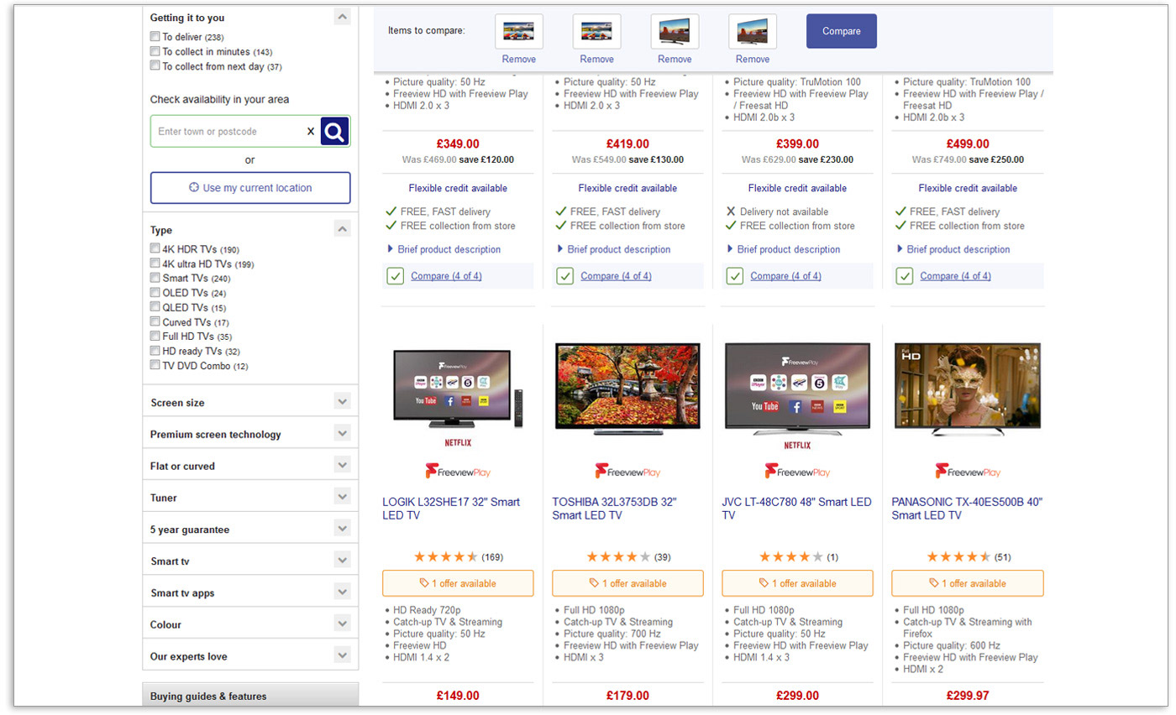Select the QLED TVs filter checkbox
This screenshot has width=1176, height=715.
coord(155,307)
